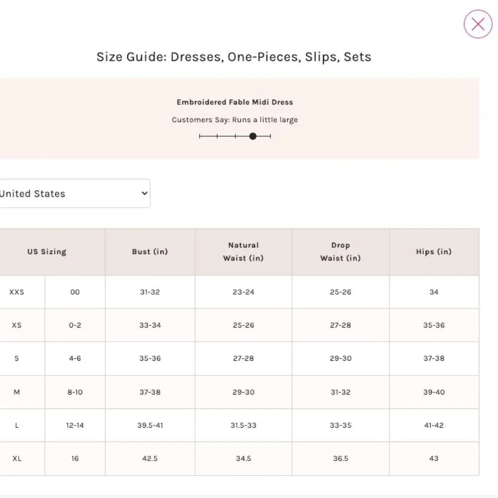
Task: Click the XL bust measurement "42.5"
Action: [x=150, y=458]
